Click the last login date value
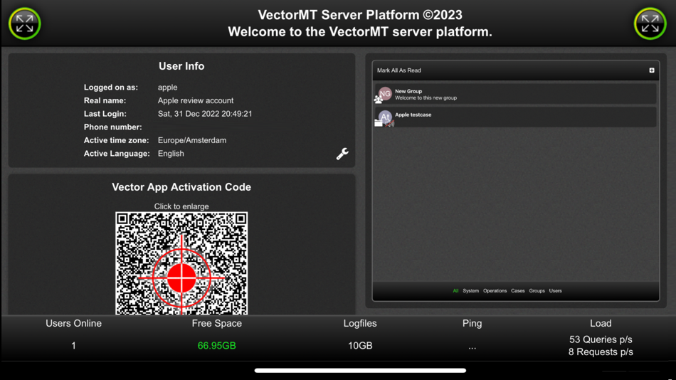The width and height of the screenshot is (676, 380). coord(205,114)
